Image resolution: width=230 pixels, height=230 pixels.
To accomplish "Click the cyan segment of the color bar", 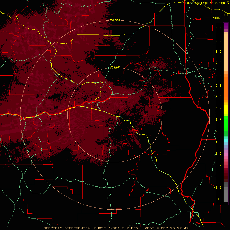I will [x=226, y=141].
